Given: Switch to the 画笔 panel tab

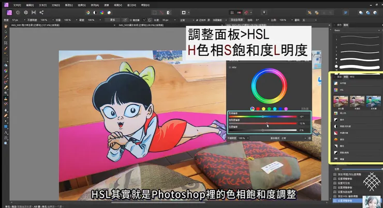Looking at the screenshot, I should click(x=346, y=25).
